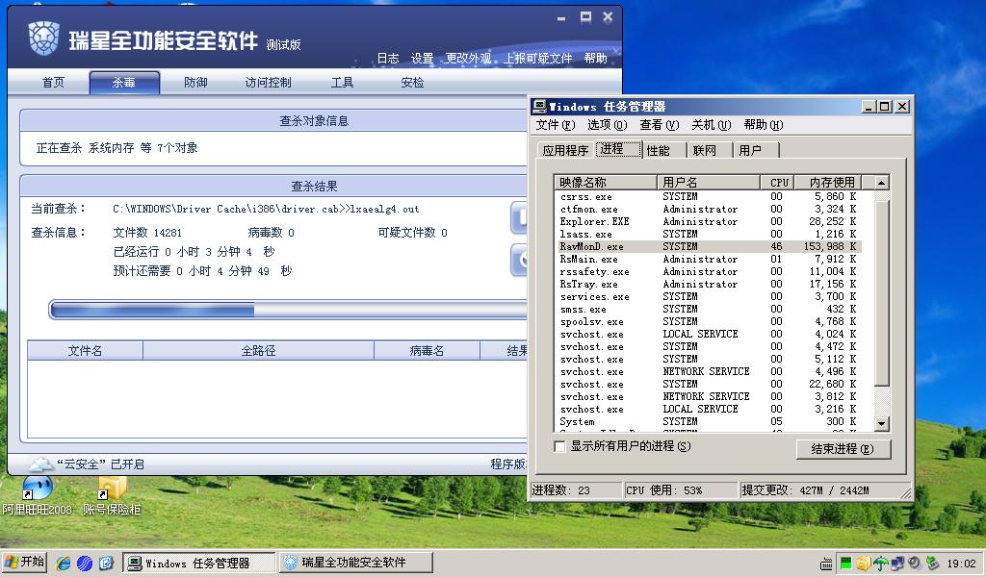The image size is (986, 577).
Task: Open Rising 访问控制 tab
Action: [269, 83]
